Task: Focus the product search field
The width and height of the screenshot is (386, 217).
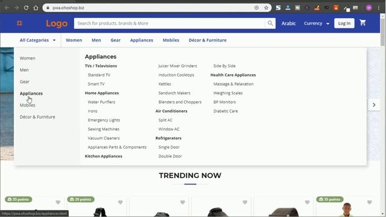Action: click(169, 23)
